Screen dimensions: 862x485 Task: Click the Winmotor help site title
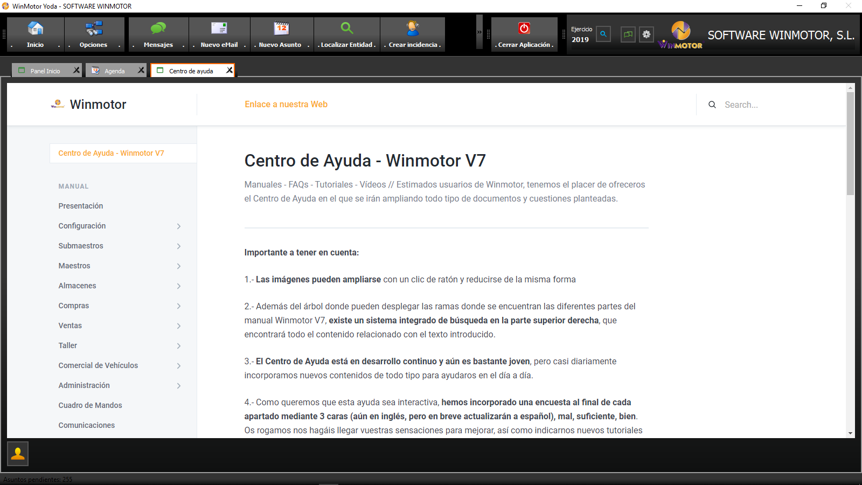[x=98, y=105]
